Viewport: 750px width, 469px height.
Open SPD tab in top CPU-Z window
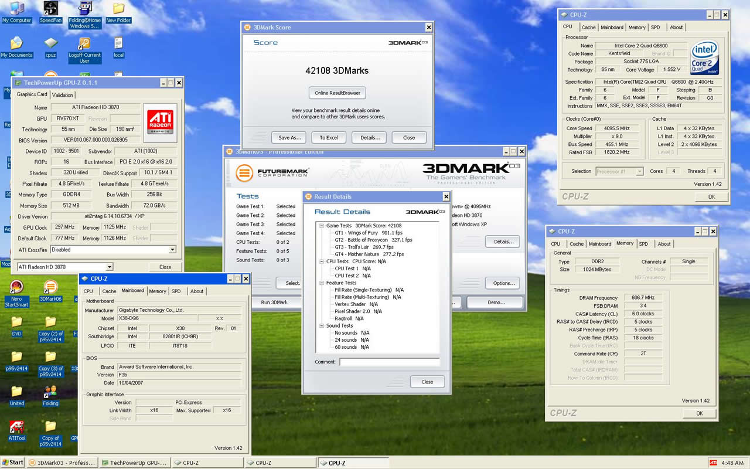[x=655, y=28]
